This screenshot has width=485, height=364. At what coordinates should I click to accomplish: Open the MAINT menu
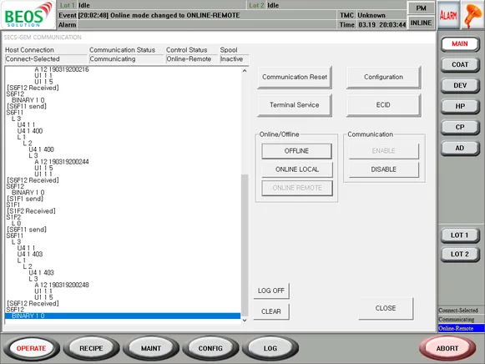pyautogui.click(x=151, y=348)
